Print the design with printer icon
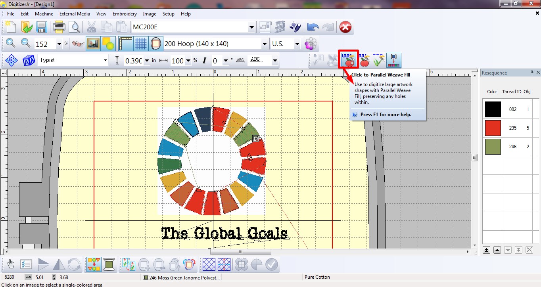 (59, 27)
